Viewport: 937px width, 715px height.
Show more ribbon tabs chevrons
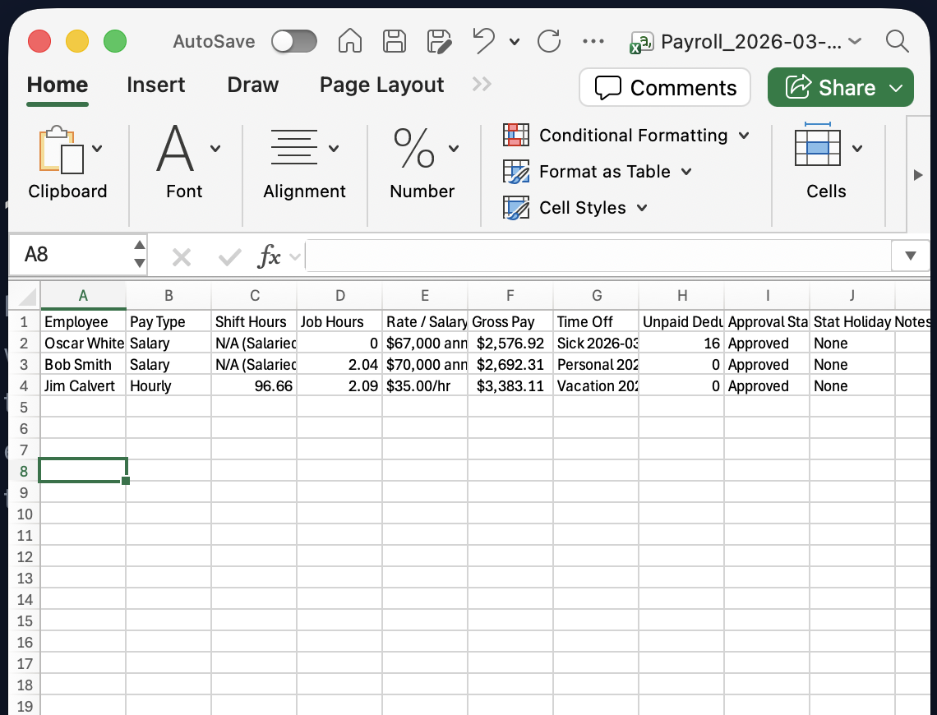482,84
